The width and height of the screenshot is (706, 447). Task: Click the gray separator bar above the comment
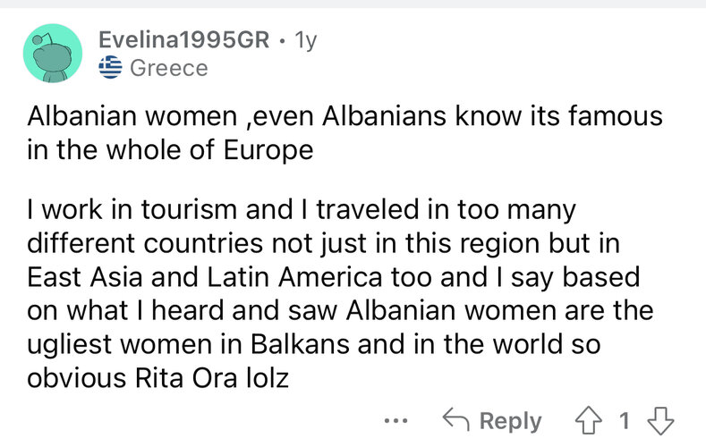point(353,4)
